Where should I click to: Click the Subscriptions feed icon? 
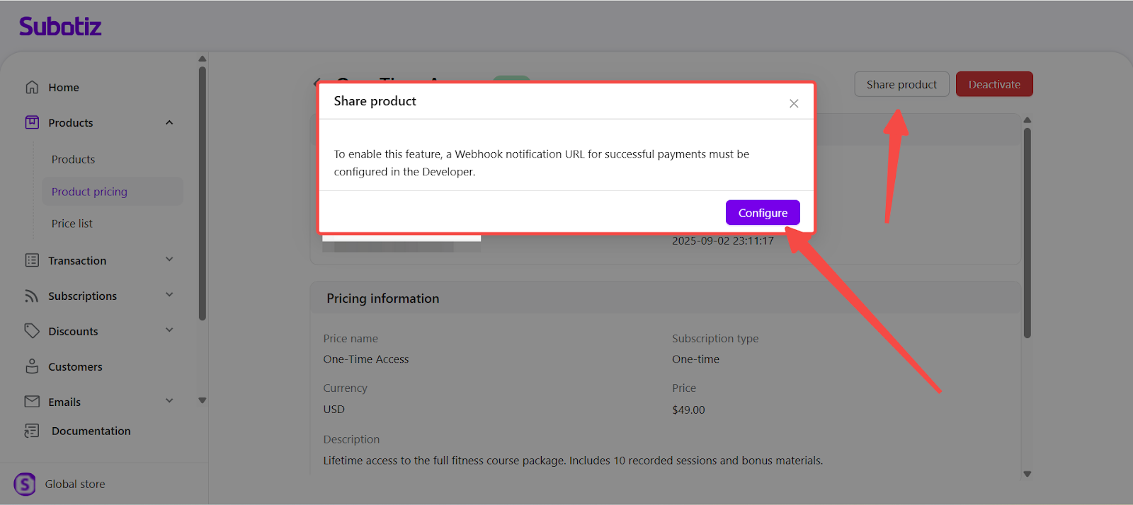point(32,296)
